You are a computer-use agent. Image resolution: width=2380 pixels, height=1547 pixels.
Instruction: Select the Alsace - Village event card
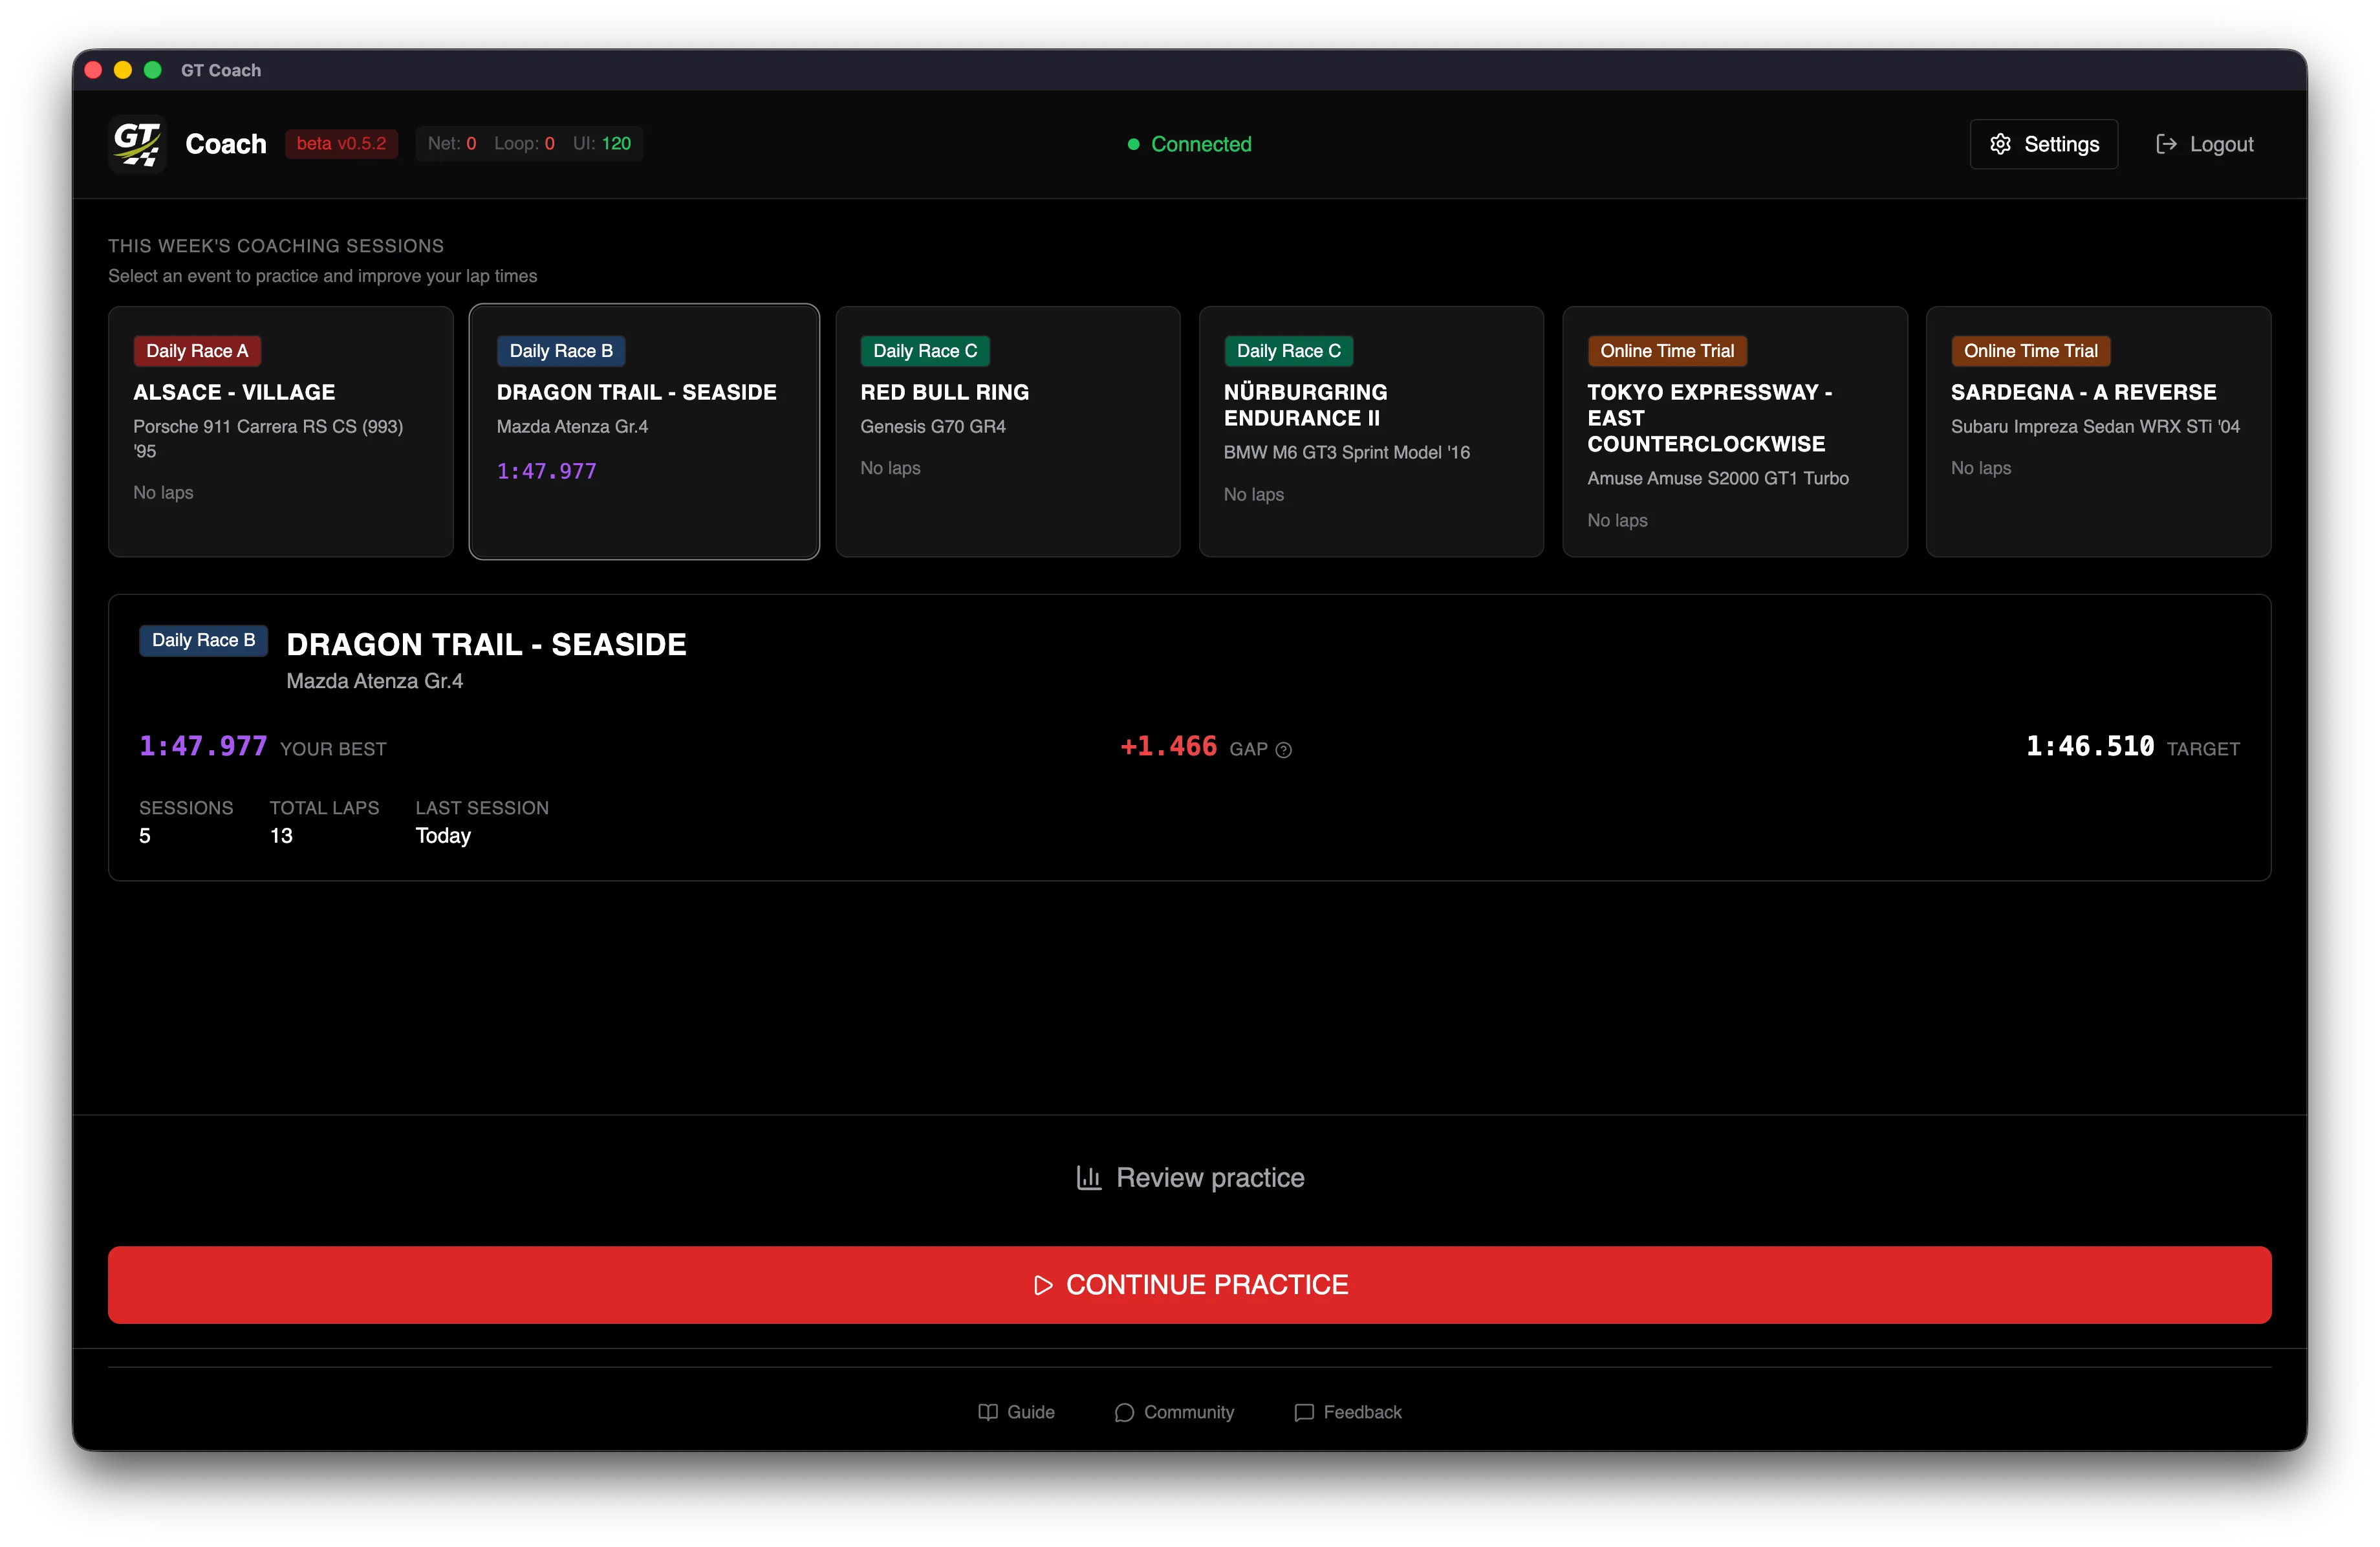280,431
